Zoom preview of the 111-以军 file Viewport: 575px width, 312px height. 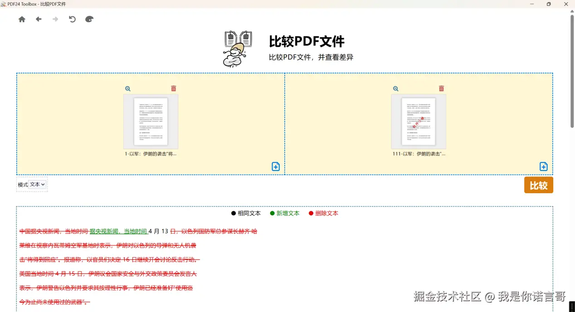pos(396,89)
